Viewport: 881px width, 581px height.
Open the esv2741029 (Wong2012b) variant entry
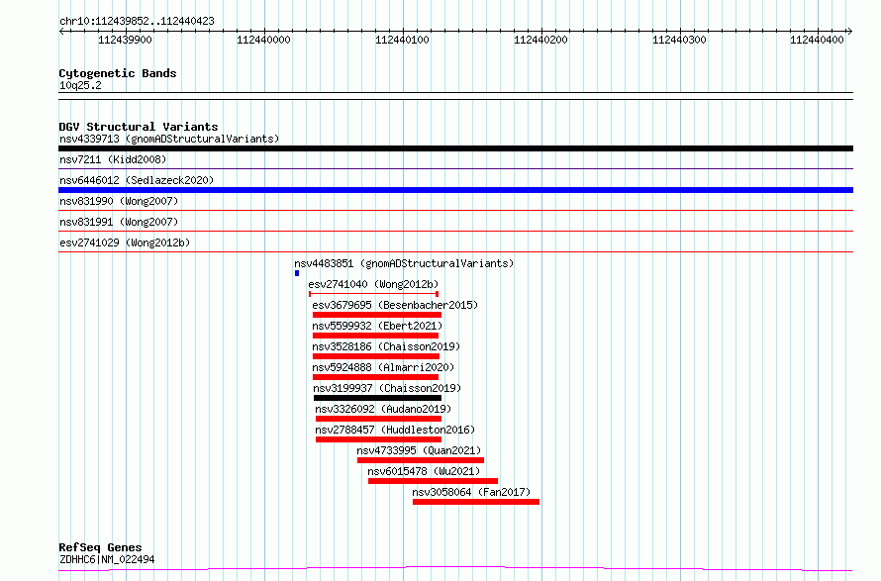coord(125,242)
